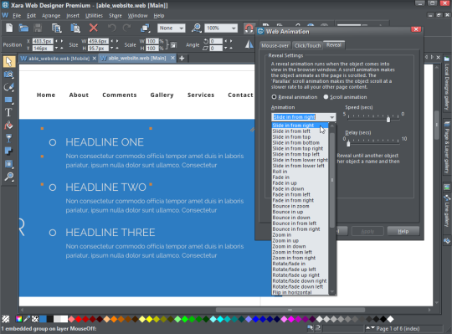452x334 pixels.
Task: Click the eyedropper icon on color line
Action: 27,319
